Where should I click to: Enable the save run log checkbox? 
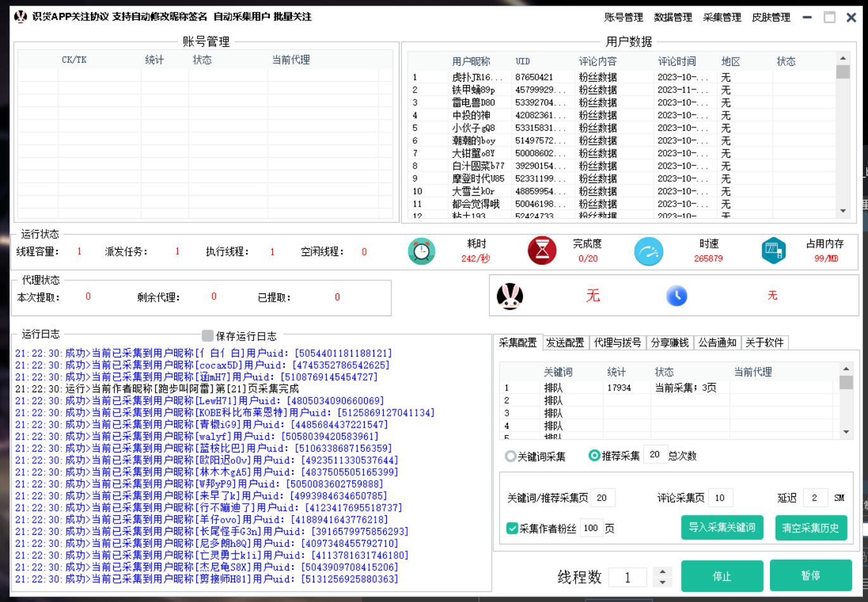[208, 336]
